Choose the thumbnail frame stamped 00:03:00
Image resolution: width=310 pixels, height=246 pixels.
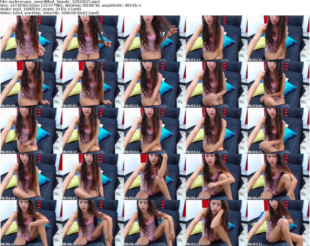pyautogui.click(x=279, y=85)
